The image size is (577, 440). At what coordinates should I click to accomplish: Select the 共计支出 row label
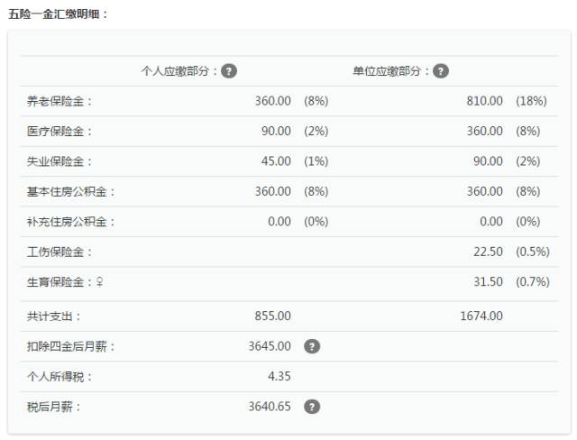pos(53,316)
